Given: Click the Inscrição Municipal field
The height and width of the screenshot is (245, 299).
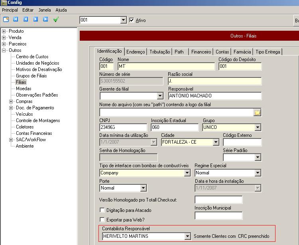Looking at the screenshot, I should click(218, 215).
